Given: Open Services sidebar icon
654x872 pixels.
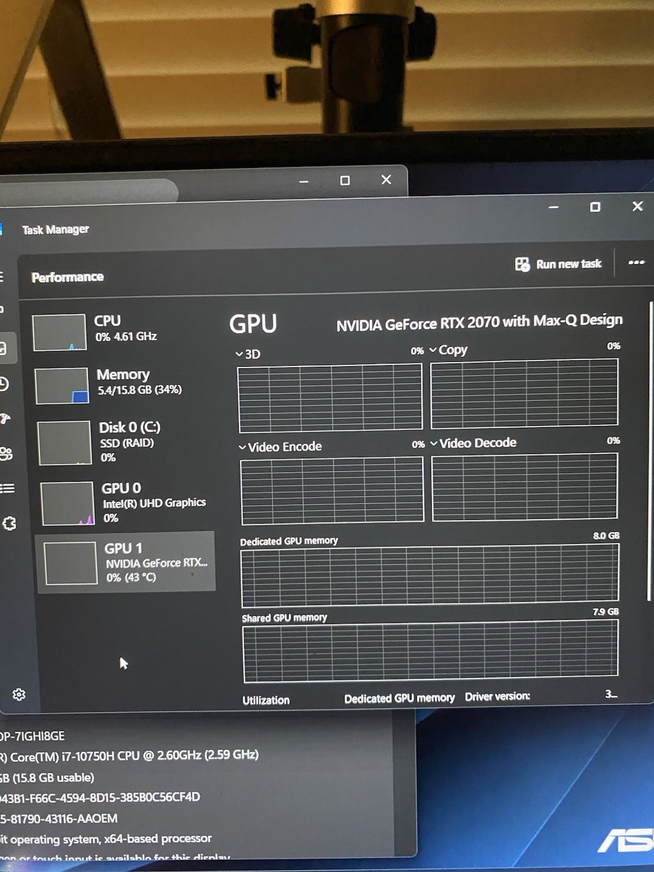Looking at the screenshot, I should click(x=9, y=524).
